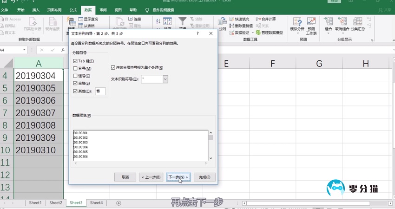Select the Sheet2 worksheet tab
This screenshot has width=395, height=209.
click(56, 203)
